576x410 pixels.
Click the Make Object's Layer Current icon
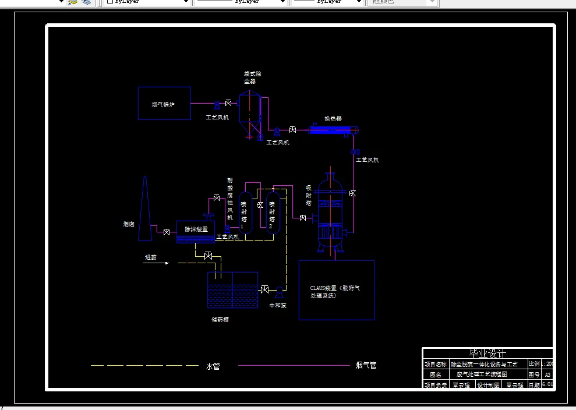coord(73,2)
